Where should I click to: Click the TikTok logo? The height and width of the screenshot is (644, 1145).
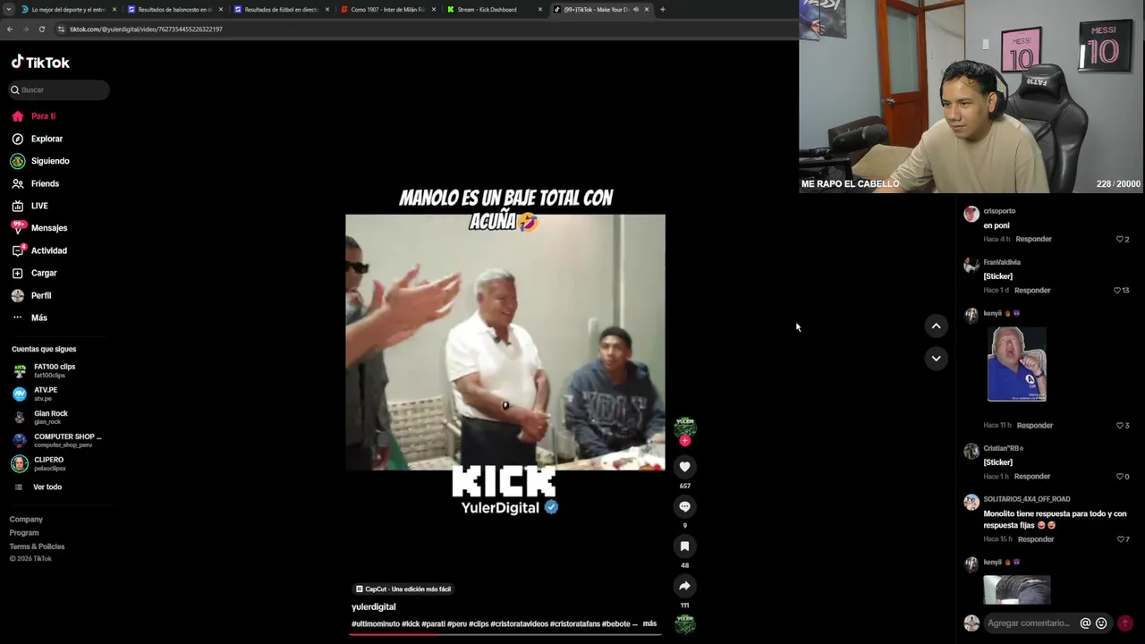[40, 63]
